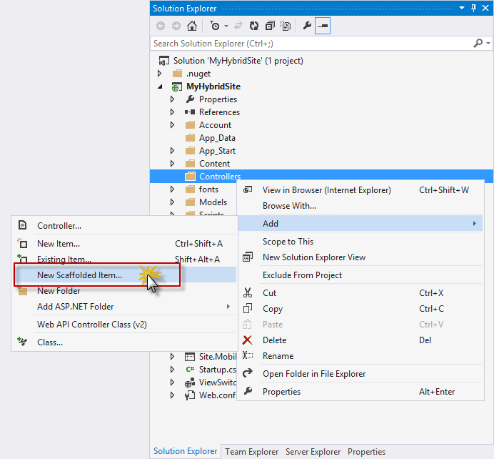Open the search options dropdown arrow
Image resolution: width=494 pixels, height=459 pixels.
click(x=488, y=43)
